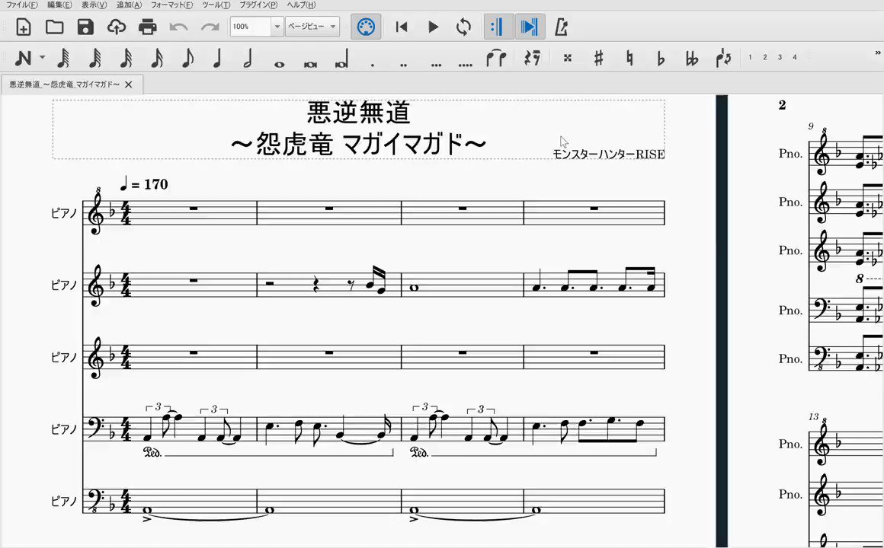Toggle play repeats button

pyautogui.click(x=498, y=27)
